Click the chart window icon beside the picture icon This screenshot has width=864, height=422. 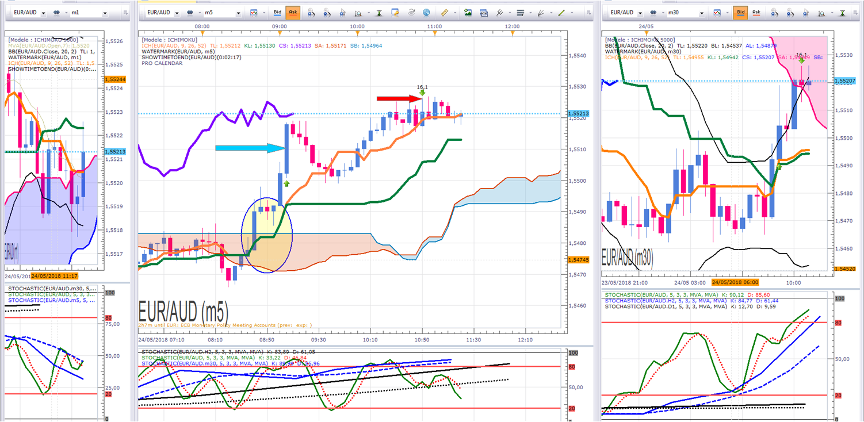(x=483, y=12)
